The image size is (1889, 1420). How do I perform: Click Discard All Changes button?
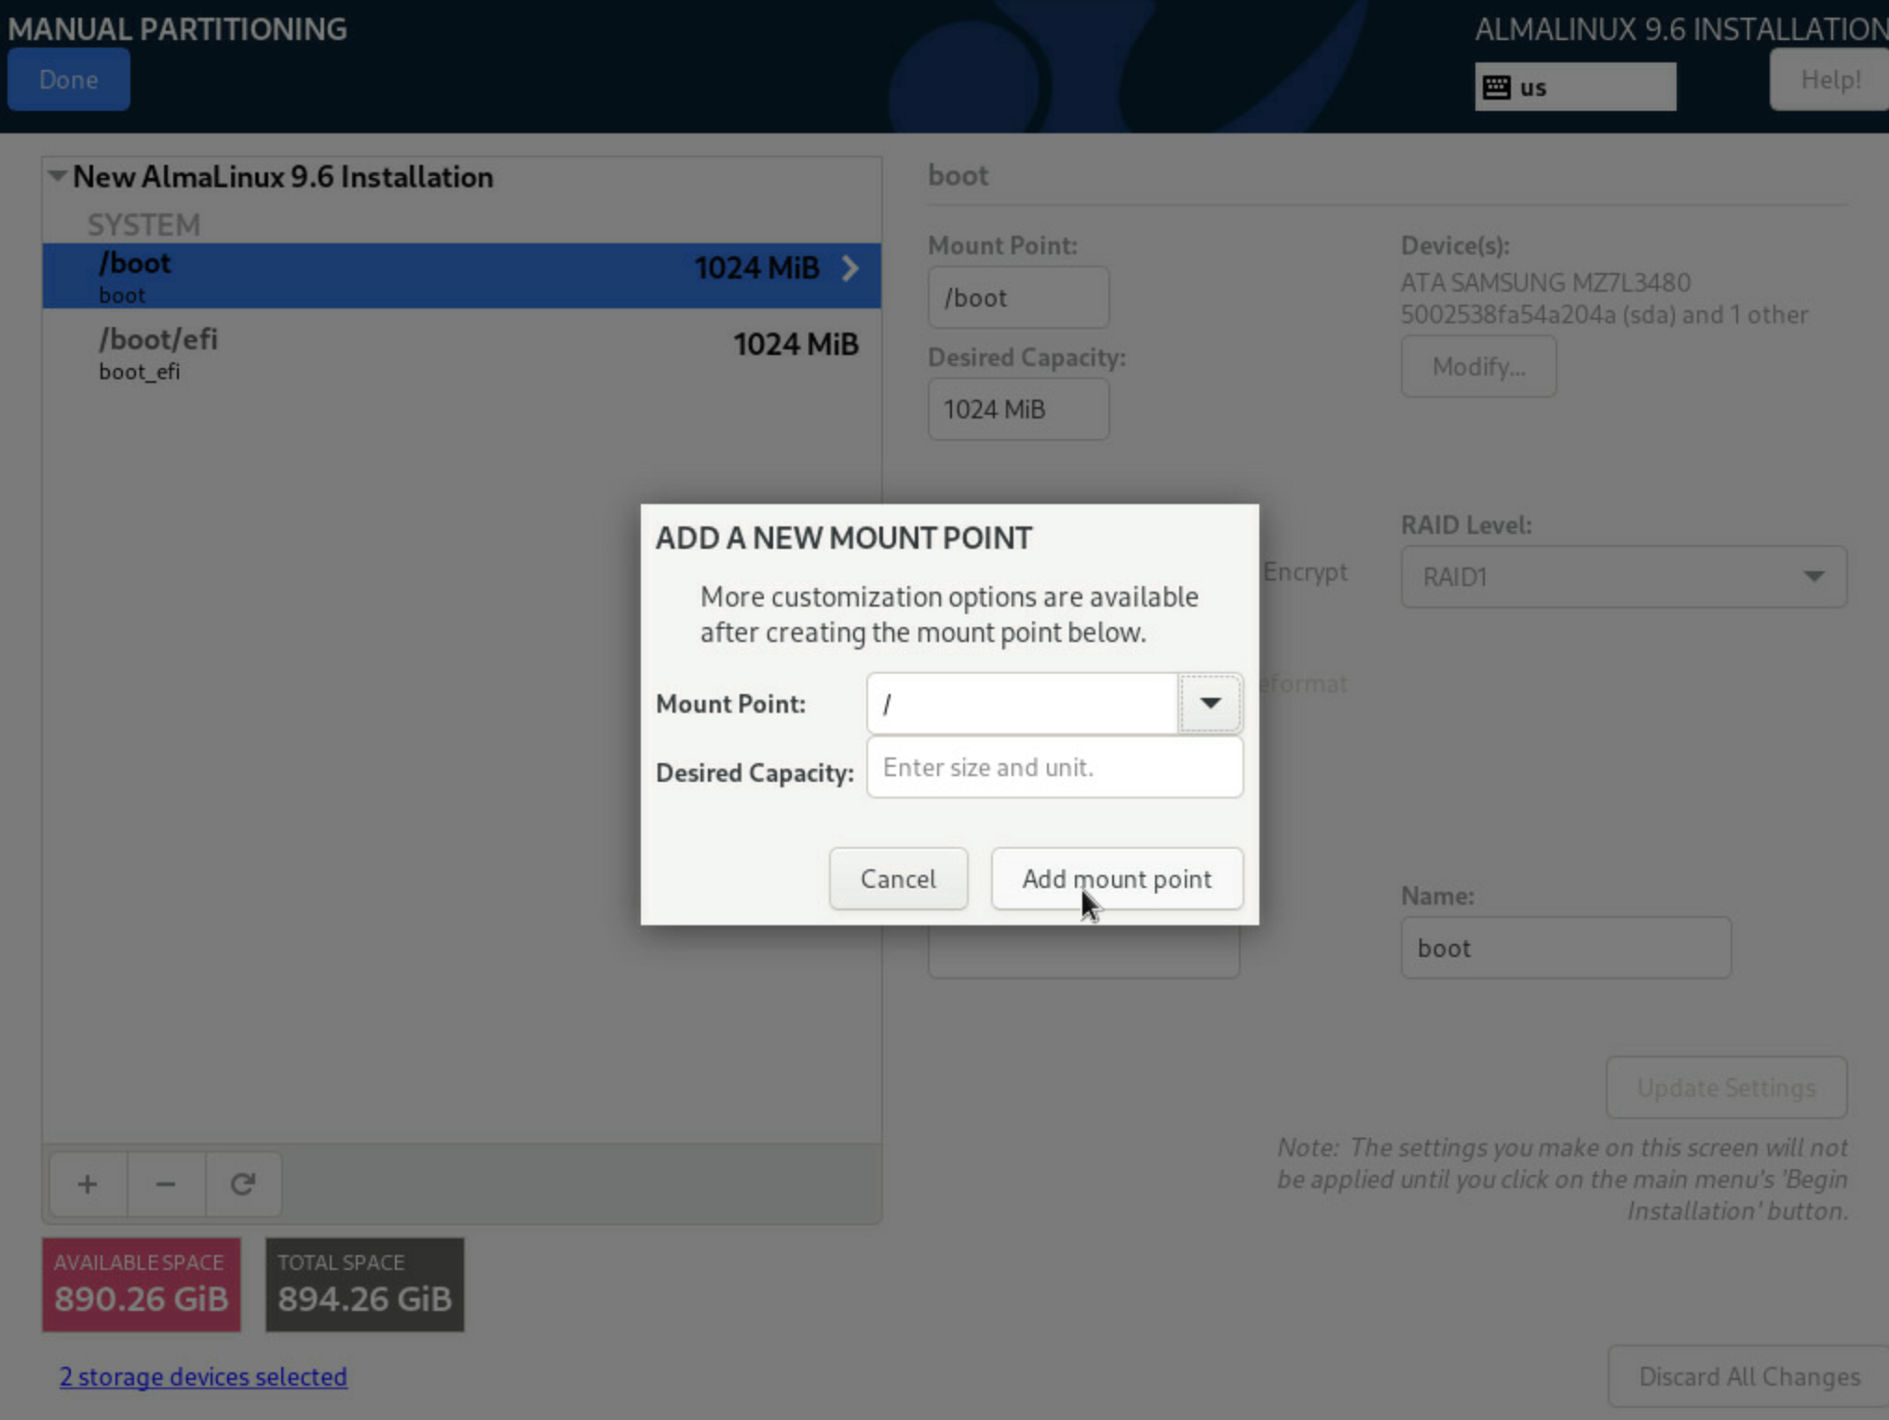pyautogui.click(x=1748, y=1376)
